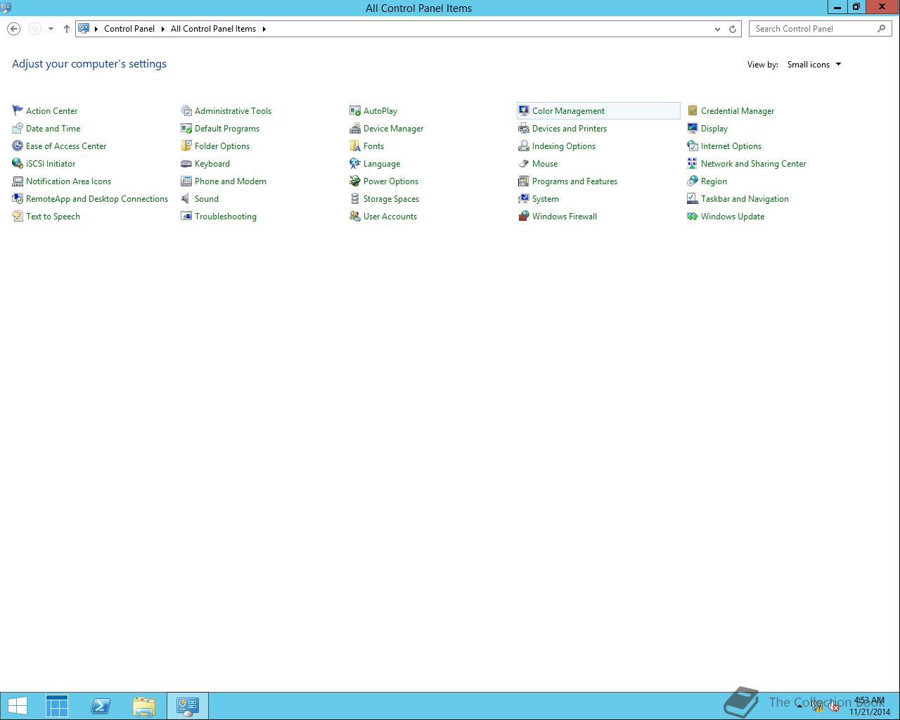Click the AutoPlay icon

355,110
